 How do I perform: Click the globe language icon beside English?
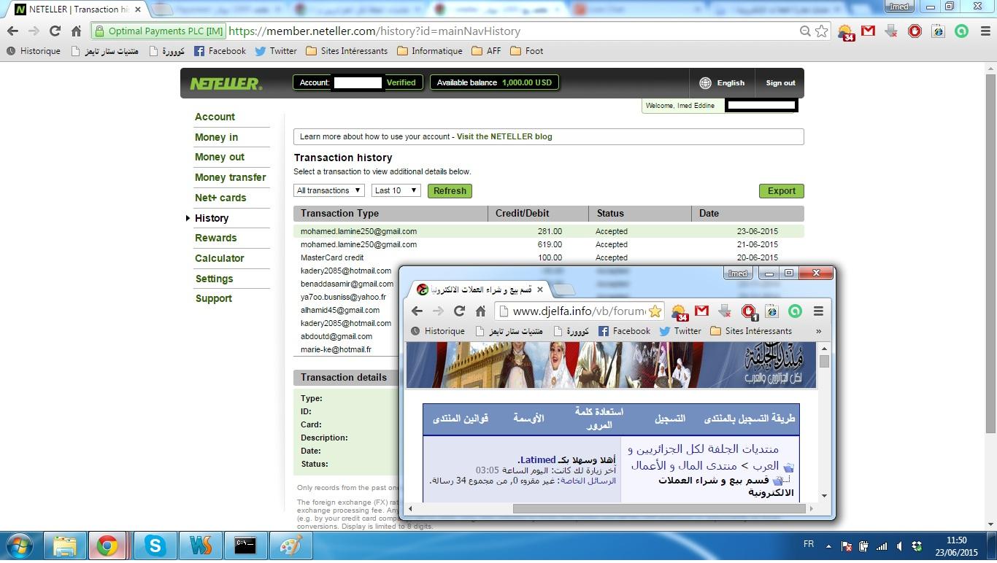(705, 83)
